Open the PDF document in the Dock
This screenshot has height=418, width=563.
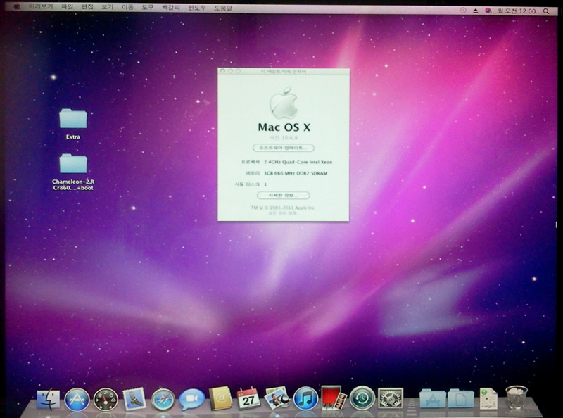pos(488,398)
